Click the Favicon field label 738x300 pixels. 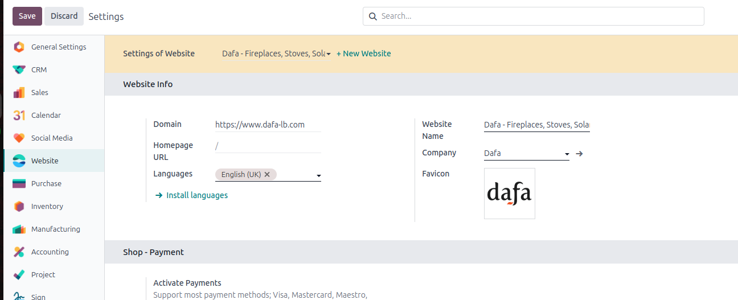coord(436,174)
